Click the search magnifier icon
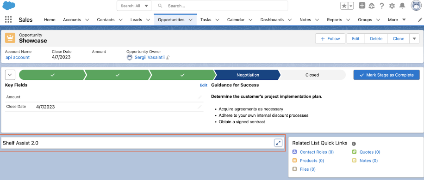 160,6
